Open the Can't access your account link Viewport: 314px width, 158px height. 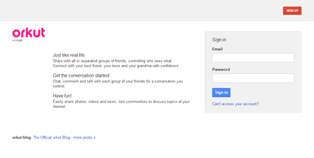pyautogui.click(x=235, y=104)
